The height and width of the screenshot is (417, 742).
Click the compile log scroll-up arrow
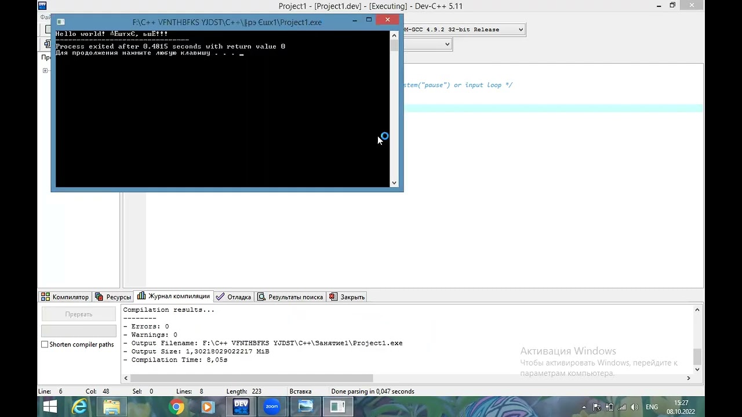tap(697, 310)
